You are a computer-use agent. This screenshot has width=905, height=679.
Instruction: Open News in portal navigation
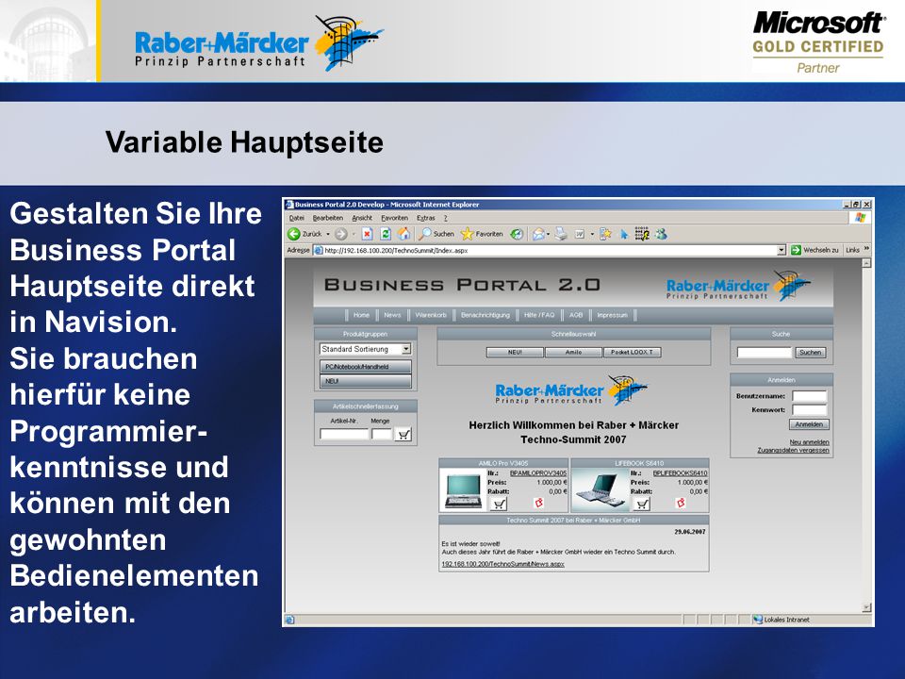point(392,315)
